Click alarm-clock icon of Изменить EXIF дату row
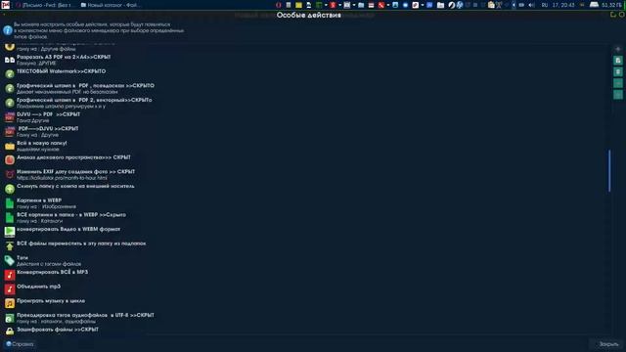This screenshot has width=626, height=352. pyautogui.click(x=10, y=174)
